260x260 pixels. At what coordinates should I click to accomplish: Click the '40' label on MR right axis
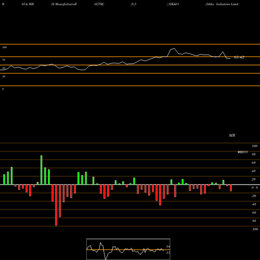254,171
